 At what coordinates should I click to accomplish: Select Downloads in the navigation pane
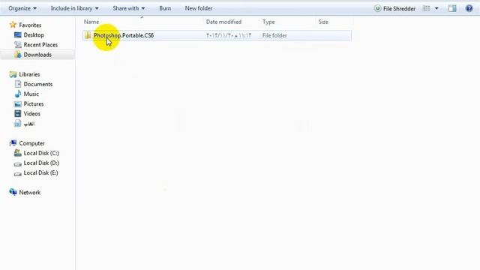37,55
